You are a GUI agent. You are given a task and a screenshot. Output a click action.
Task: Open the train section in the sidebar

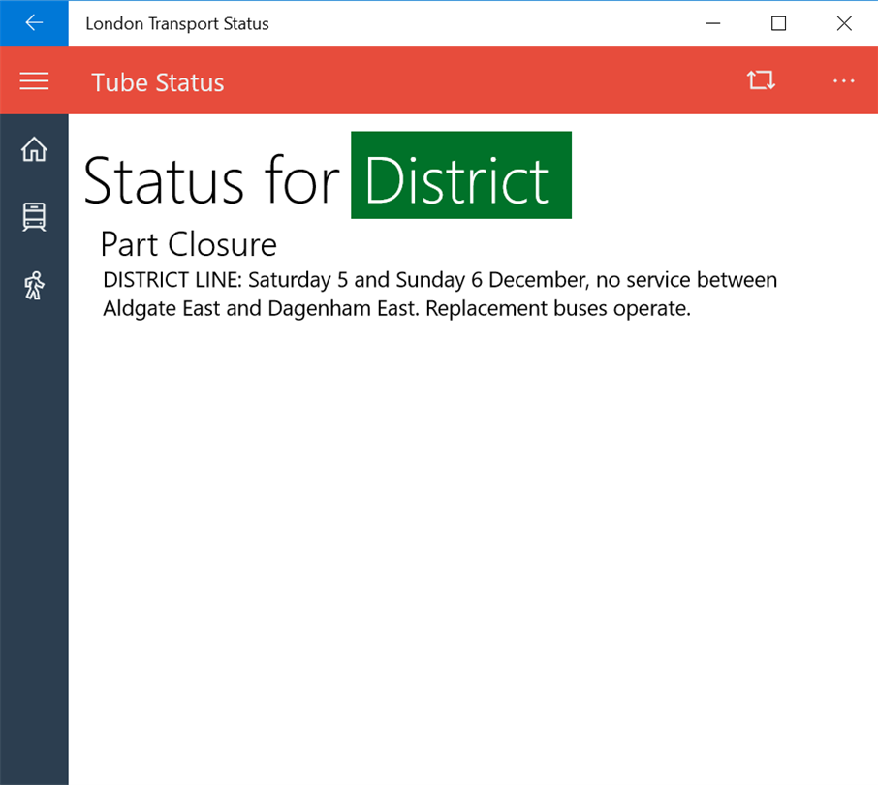34,217
